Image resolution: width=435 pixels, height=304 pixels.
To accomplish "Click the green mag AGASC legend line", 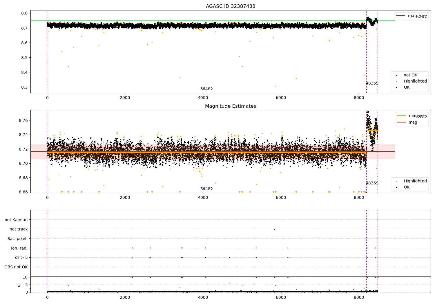I will [x=401, y=16].
